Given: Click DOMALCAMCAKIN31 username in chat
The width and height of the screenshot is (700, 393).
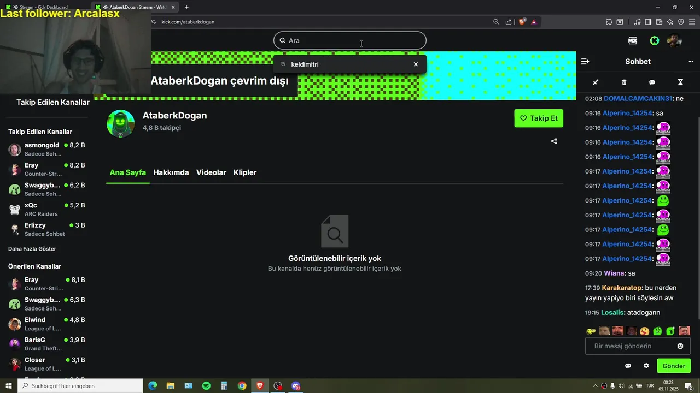Looking at the screenshot, I should click(x=638, y=99).
